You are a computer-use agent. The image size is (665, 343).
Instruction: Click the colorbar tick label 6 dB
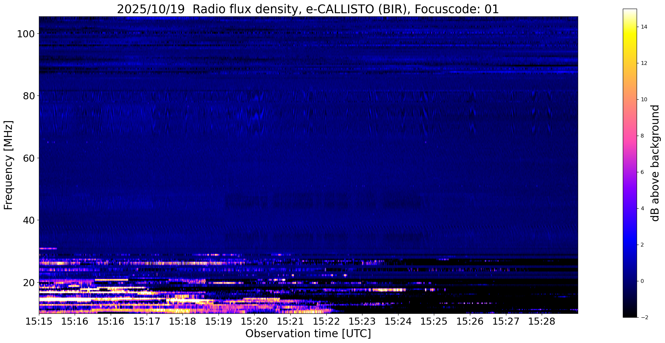(642, 172)
